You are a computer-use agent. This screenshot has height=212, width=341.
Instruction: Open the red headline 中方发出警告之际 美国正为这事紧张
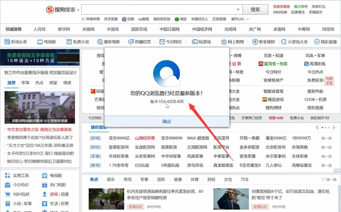point(39,130)
